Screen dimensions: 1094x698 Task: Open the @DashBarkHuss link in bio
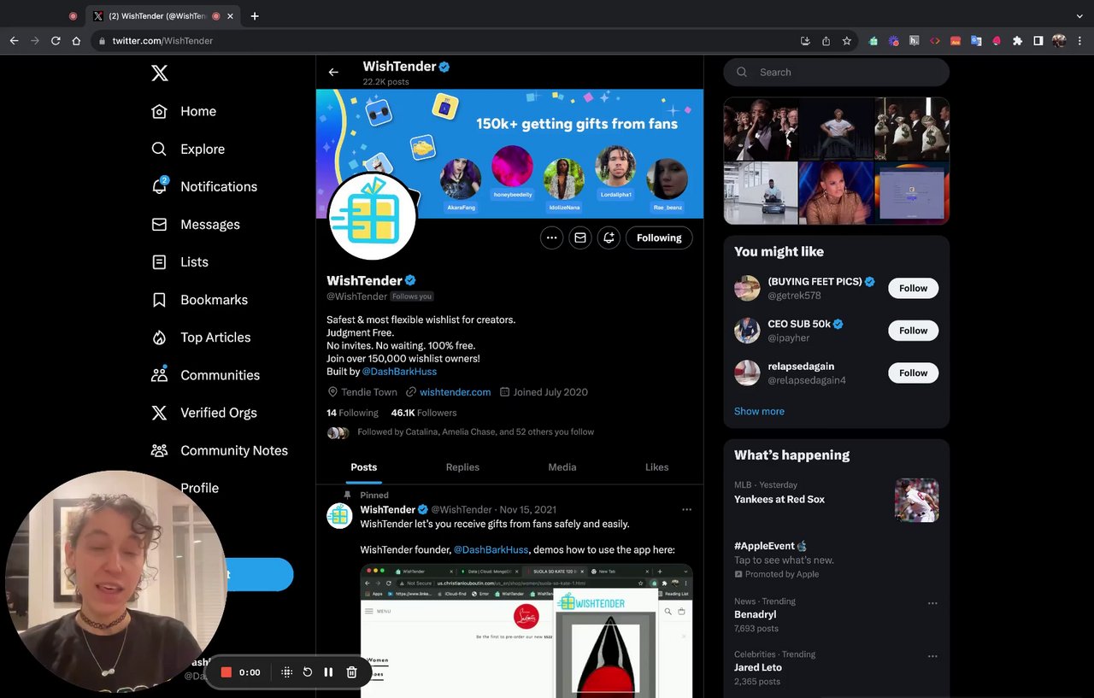click(399, 372)
